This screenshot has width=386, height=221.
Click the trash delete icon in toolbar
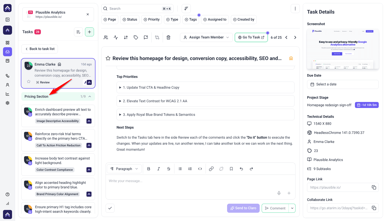click(168, 37)
